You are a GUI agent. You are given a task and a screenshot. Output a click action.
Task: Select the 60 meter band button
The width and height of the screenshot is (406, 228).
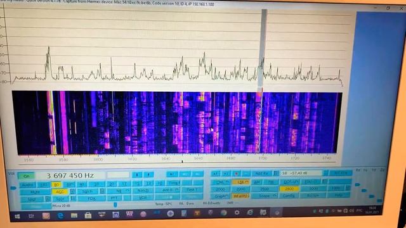coord(69,184)
